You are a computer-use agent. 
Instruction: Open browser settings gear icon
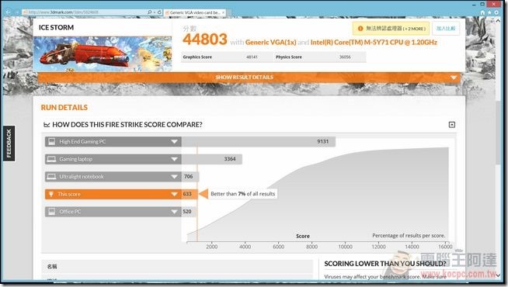(x=496, y=12)
